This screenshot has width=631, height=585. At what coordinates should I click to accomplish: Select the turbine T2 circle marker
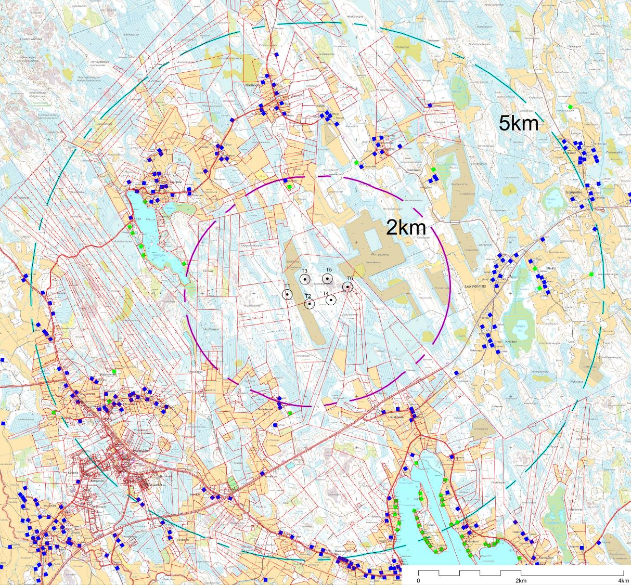[x=309, y=304]
